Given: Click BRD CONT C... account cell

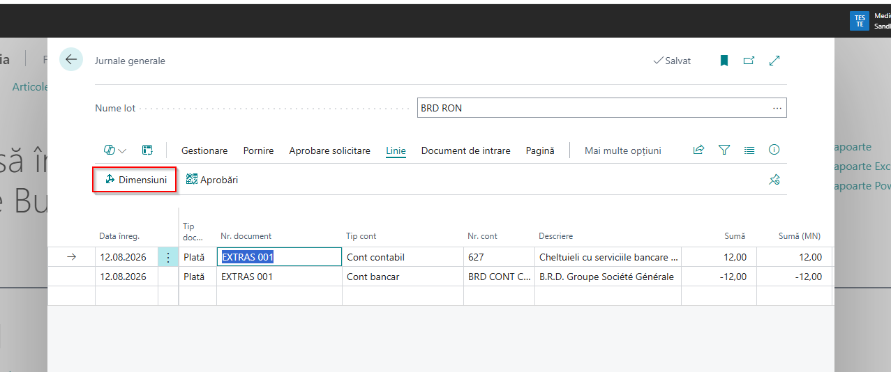Looking at the screenshot, I should click(499, 277).
